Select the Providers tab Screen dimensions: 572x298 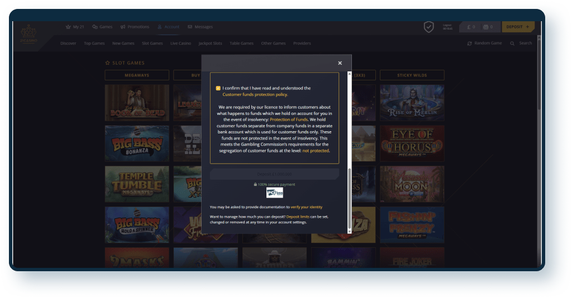tap(302, 44)
